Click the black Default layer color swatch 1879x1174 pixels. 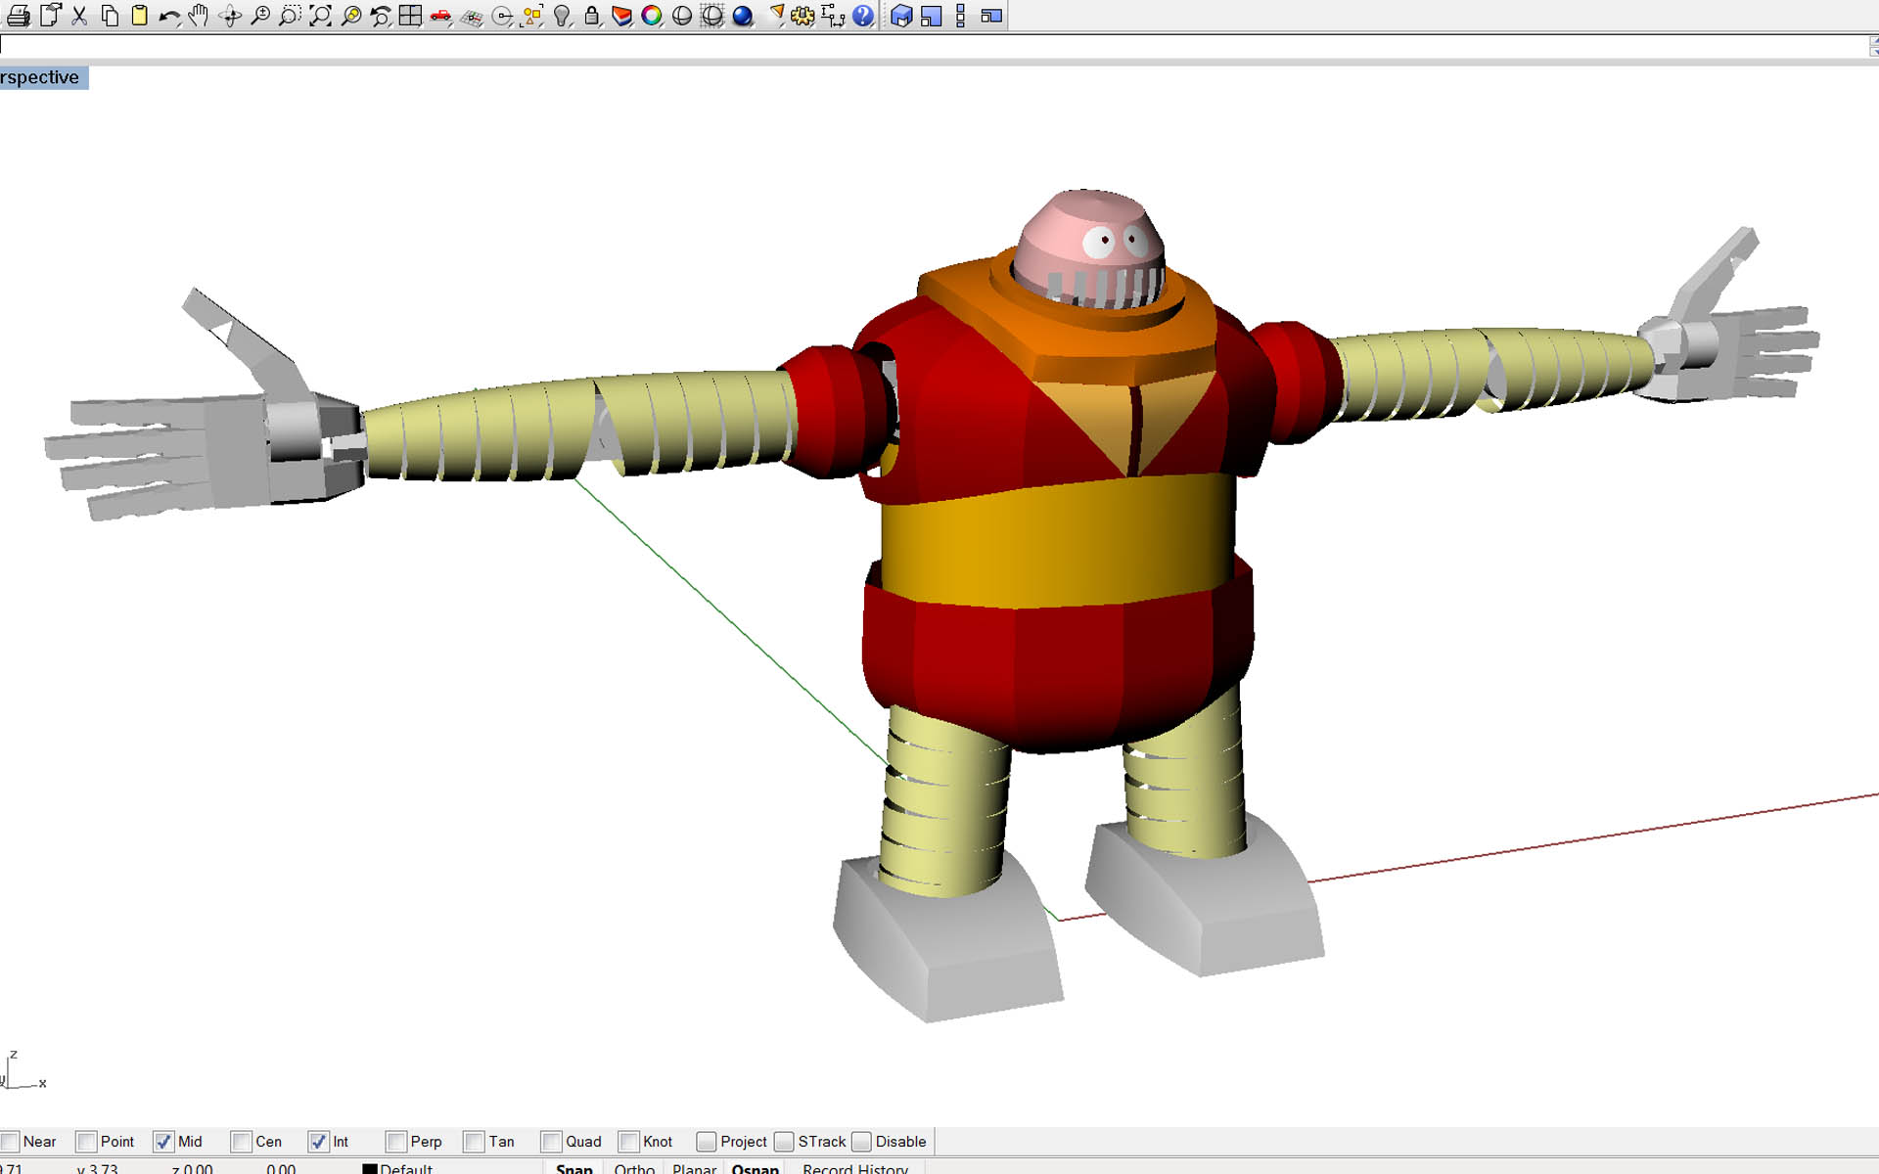coord(370,1169)
